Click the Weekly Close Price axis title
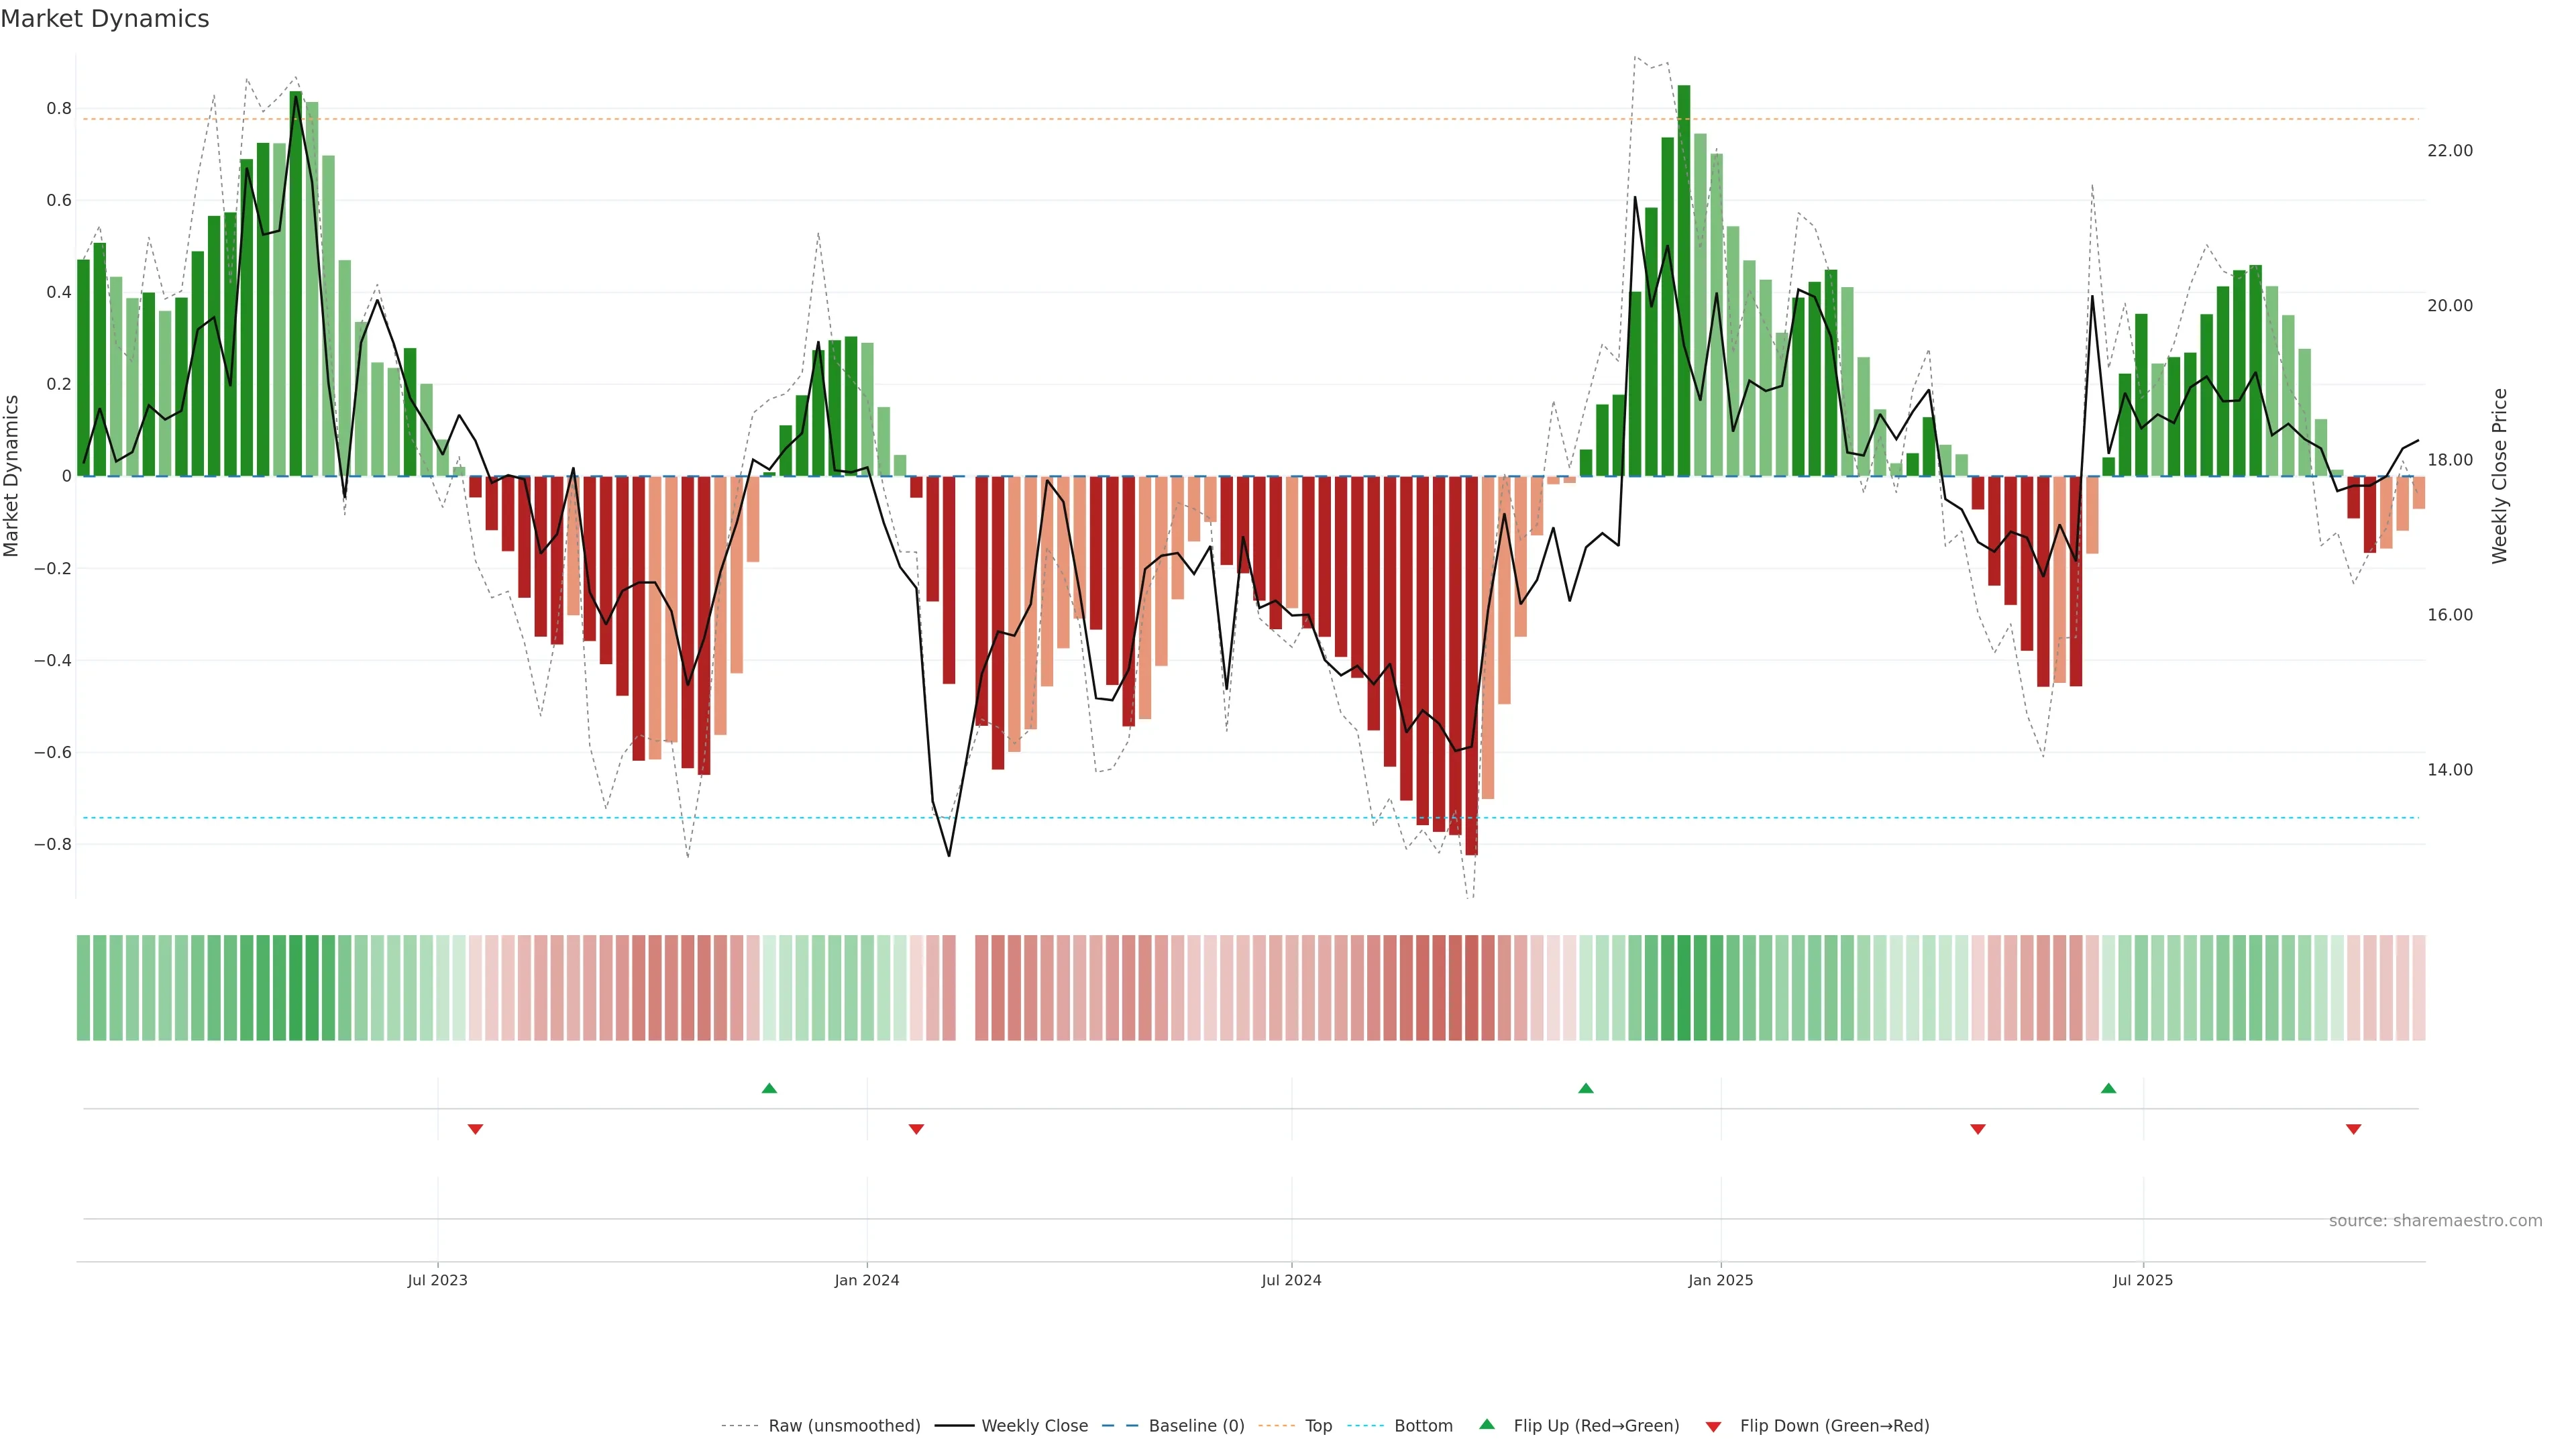Viewport: 2576px width, 1449px height. click(2499, 476)
